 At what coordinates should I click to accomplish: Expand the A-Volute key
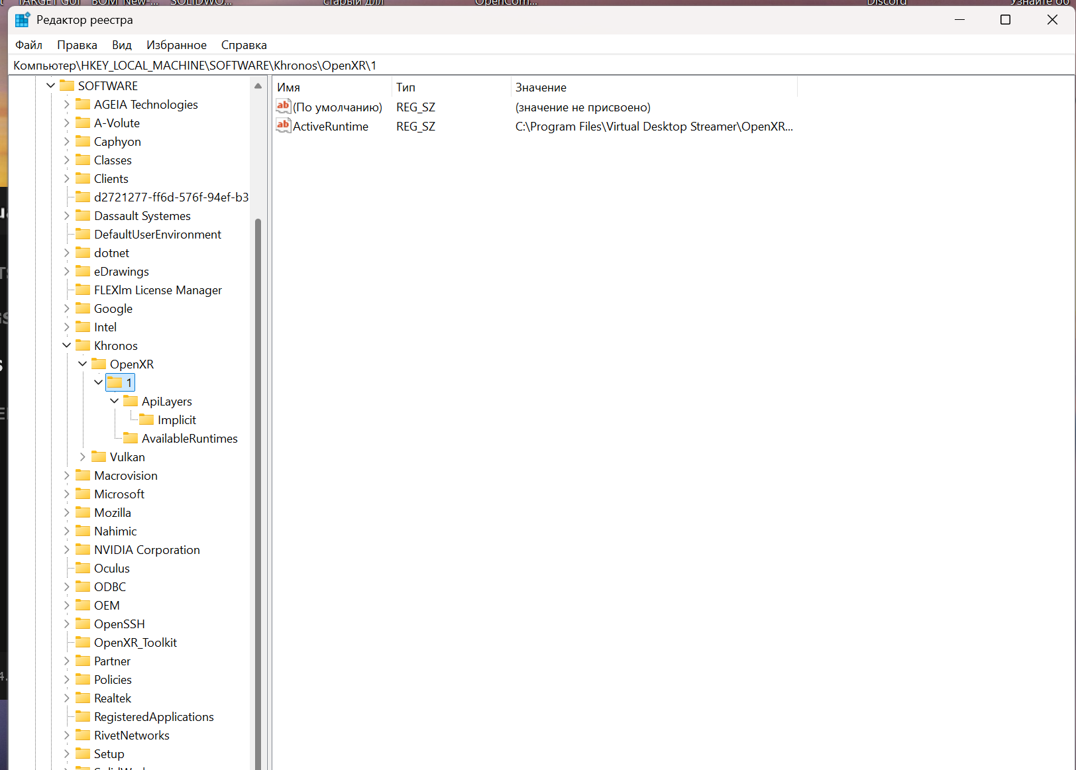pyautogui.click(x=67, y=123)
